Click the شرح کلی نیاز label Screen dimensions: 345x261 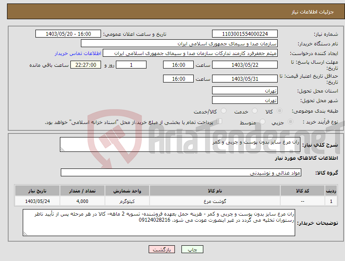pos(320,145)
